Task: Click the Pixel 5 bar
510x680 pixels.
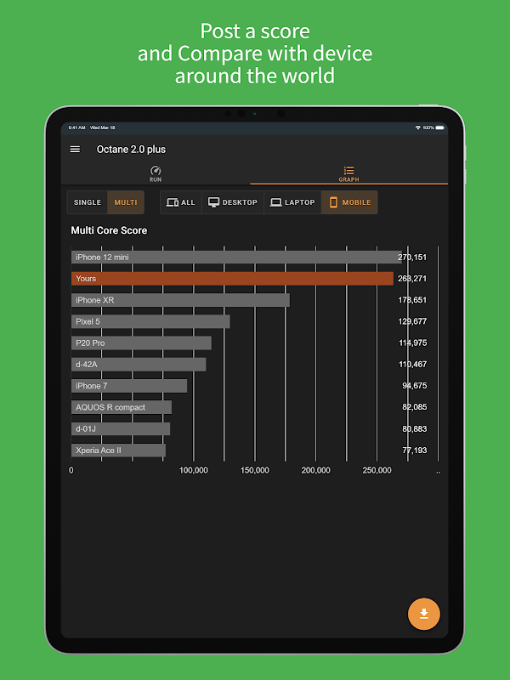Action: pos(150,321)
